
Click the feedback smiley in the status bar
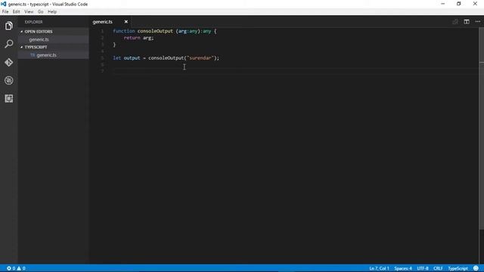tap(476, 268)
